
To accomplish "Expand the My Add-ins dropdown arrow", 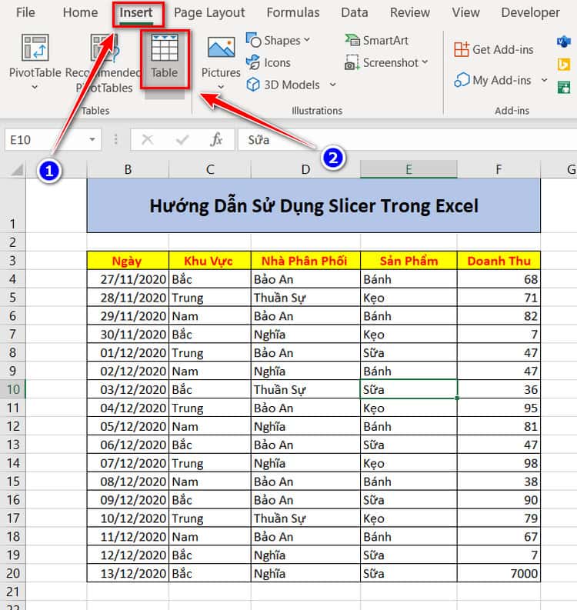I will point(545,80).
